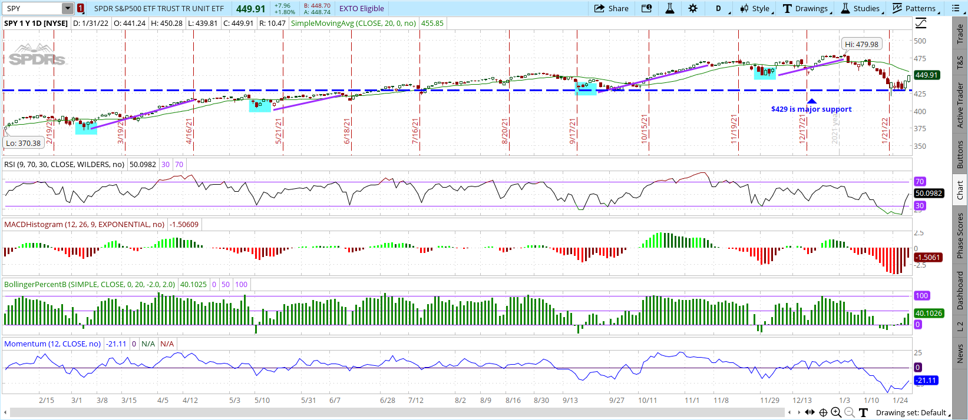Switch to the Phase Scores side tab
The width and height of the screenshot is (968, 420).
point(960,236)
